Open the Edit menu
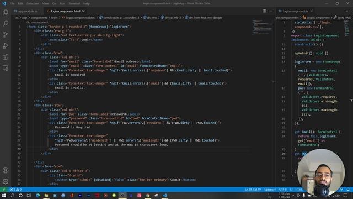353x199 pixels. [x=20, y=4]
